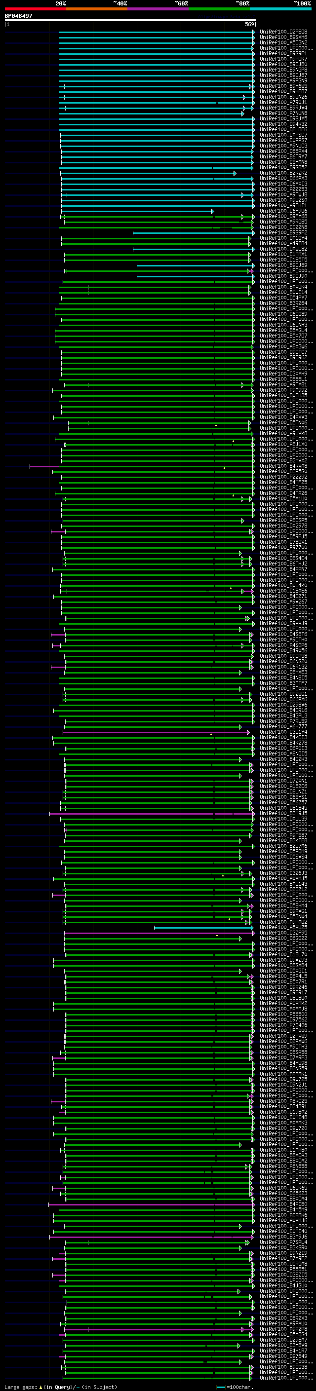The width and height of the screenshot is (316, 1391).
Task: Click hit label UniRef100_B3KTE8
Action: coord(283,841)
